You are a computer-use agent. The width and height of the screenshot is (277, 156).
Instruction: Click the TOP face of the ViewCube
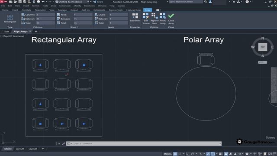pyautogui.click(x=263, y=47)
